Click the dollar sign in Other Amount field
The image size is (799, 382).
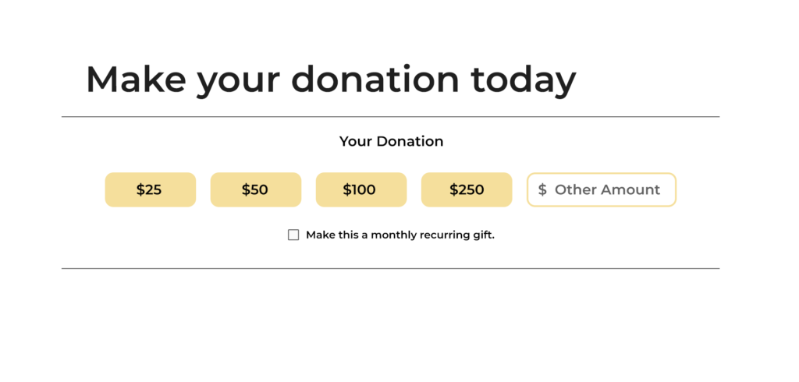click(542, 189)
